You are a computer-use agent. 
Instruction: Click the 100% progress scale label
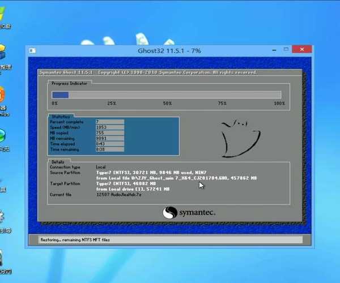[279, 103]
